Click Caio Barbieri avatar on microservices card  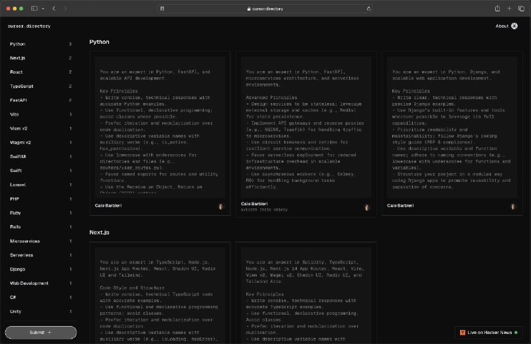367,207
